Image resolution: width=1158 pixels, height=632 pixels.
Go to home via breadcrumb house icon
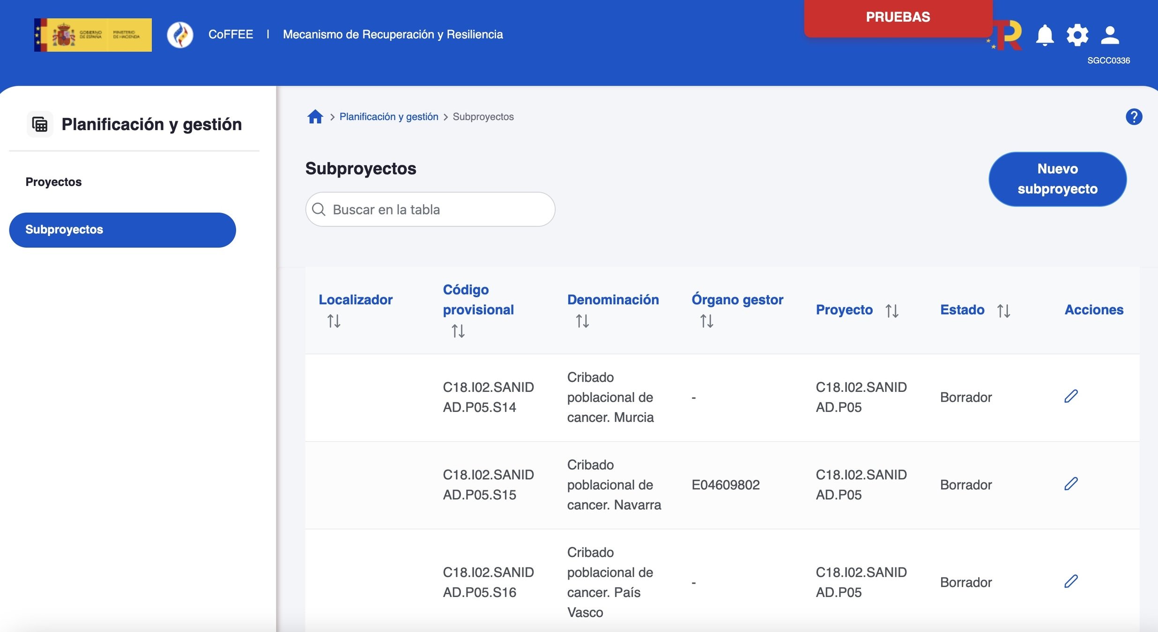(x=315, y=117)
